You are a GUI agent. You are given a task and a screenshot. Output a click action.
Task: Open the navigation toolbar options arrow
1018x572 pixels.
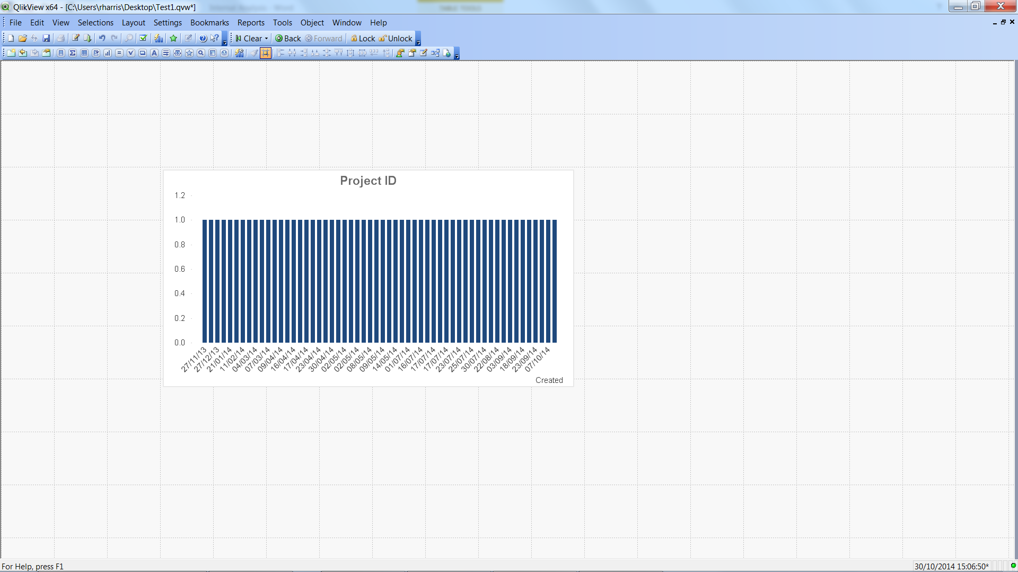click(418, 40)
